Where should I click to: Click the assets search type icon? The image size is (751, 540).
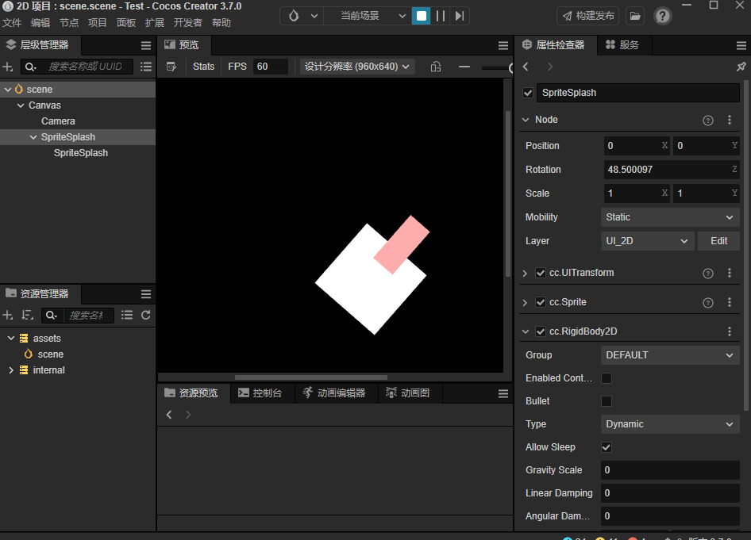tap(52, 316)
